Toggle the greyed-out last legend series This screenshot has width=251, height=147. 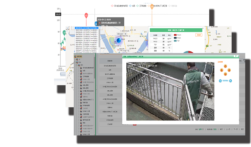click(173, 6)
